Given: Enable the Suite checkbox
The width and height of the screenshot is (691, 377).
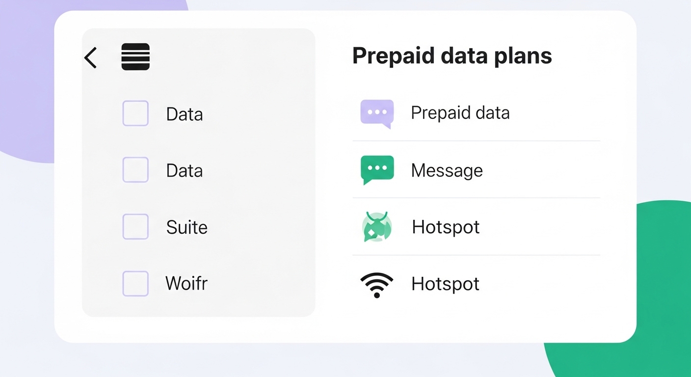Looking at the screenshot, I should pyautogui.click(x=135, y=227).
